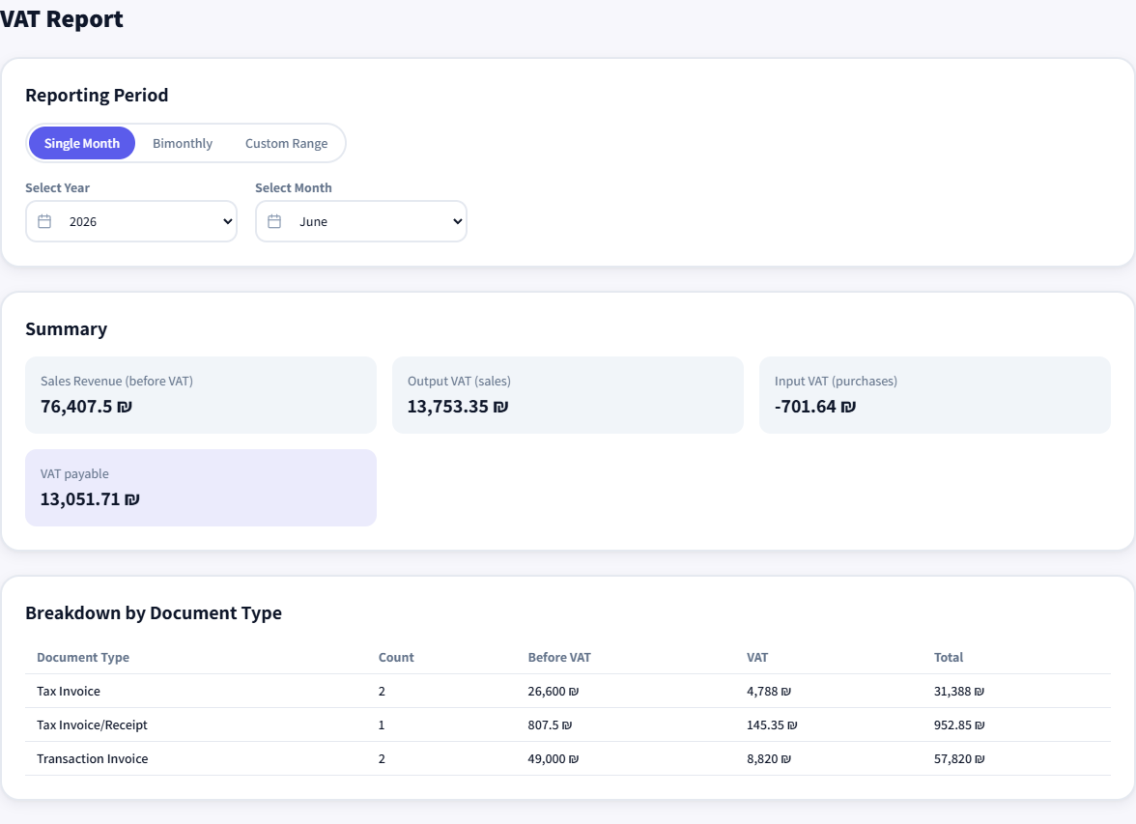Select the Tax Invoice row
The width and height of the screenshot is (1136, 824).
568,692
